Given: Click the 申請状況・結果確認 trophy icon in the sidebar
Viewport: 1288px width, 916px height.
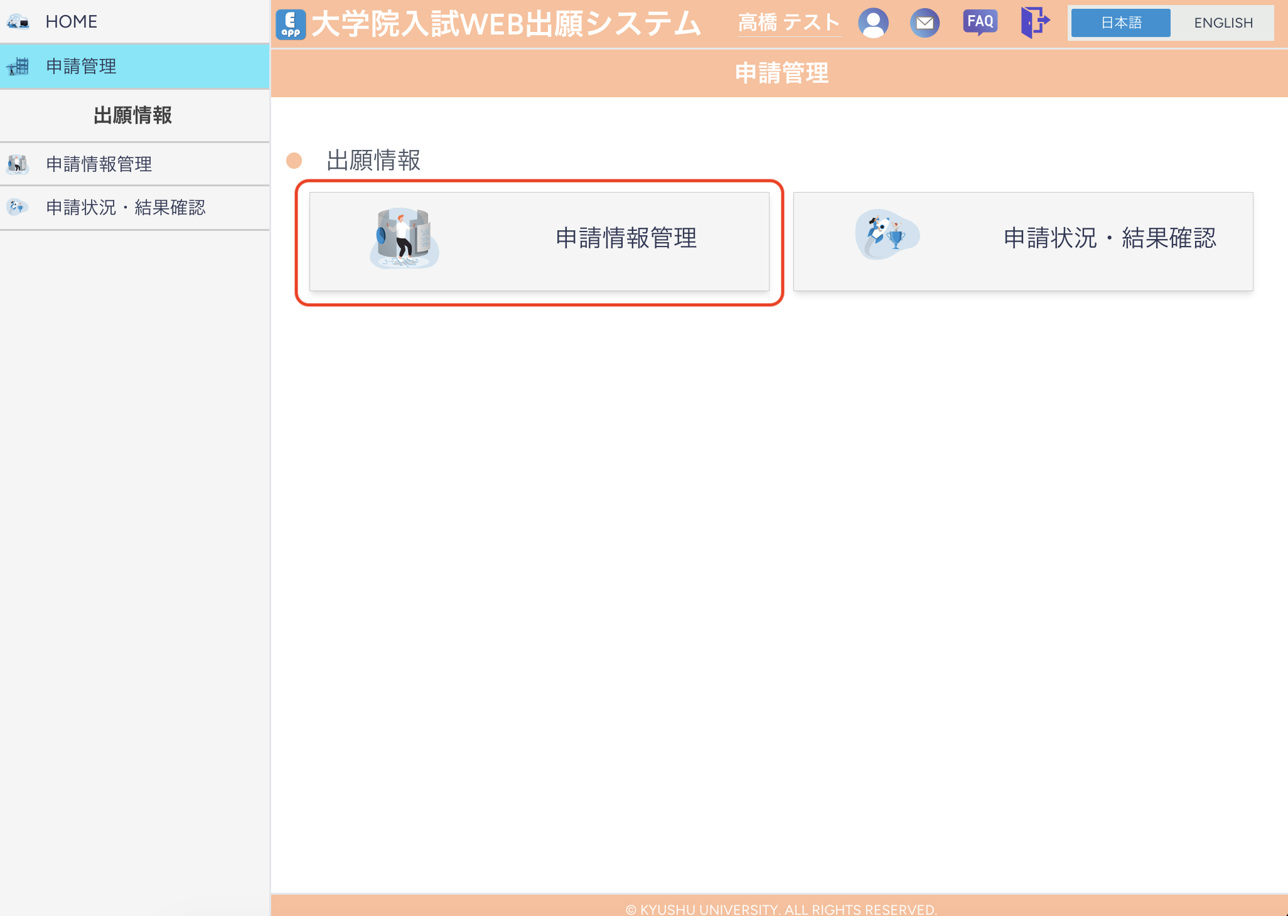Looking at the screenshot, I should tap(18, 207).
